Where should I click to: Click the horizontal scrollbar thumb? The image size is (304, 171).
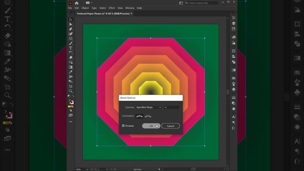[193, 169]
